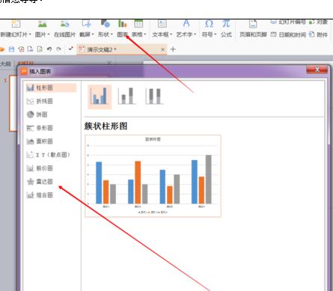Screen dimensions: 333x291
Task: Click the Chart icon in the ribbon
Action: pos(122,24)
